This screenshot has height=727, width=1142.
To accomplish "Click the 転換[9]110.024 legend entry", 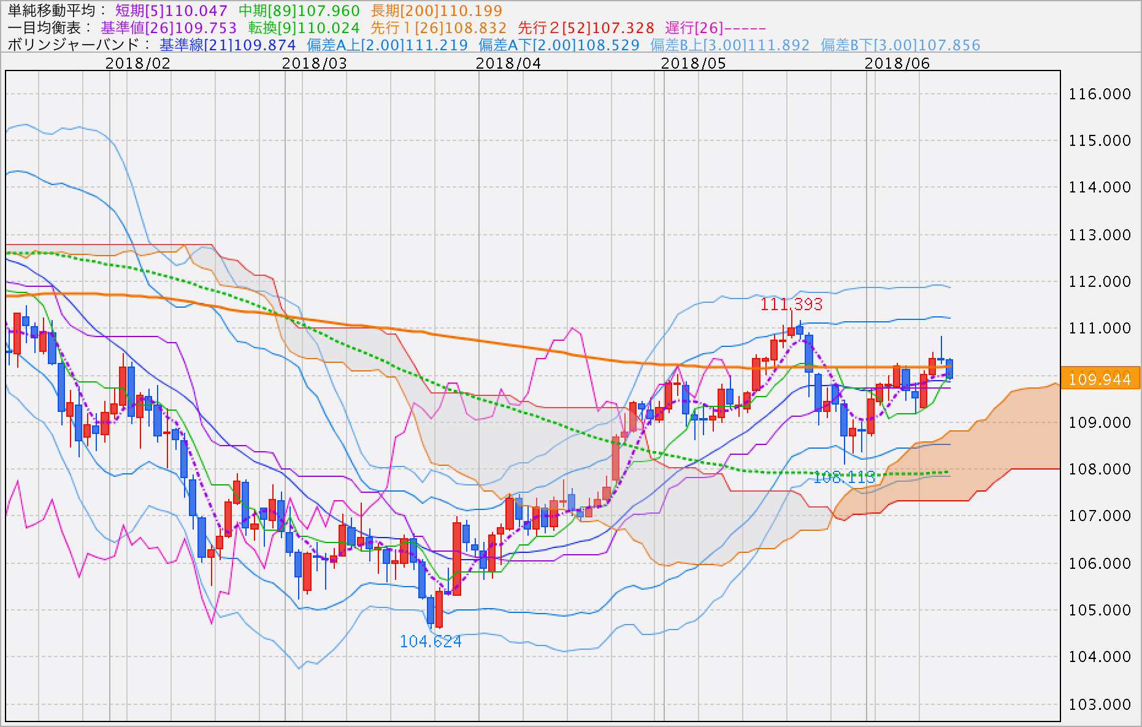I will tap(304, 28).
